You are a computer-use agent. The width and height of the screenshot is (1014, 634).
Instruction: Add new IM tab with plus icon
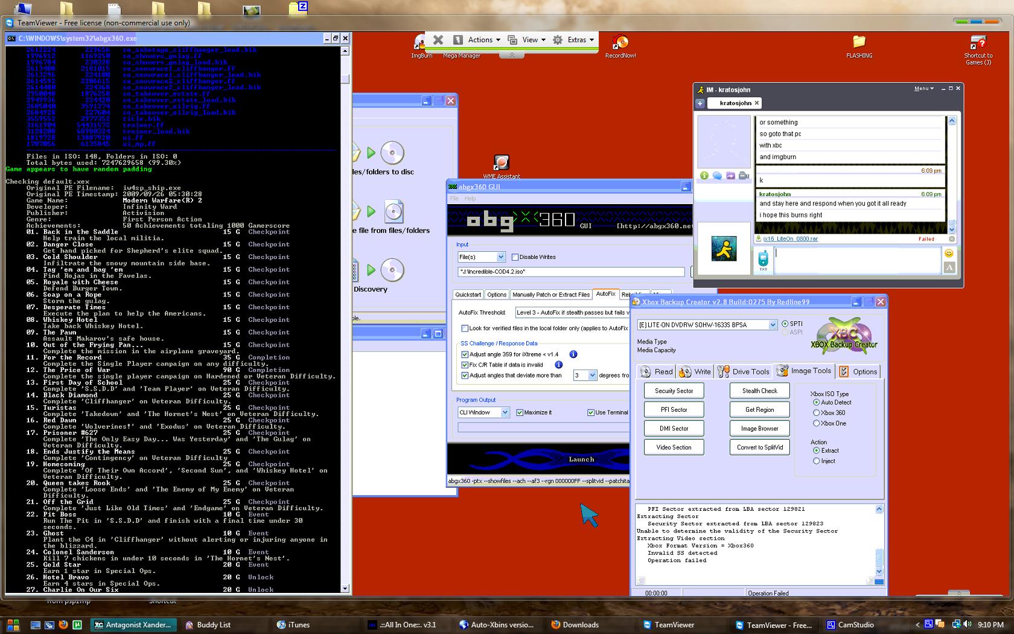[700, 103]
